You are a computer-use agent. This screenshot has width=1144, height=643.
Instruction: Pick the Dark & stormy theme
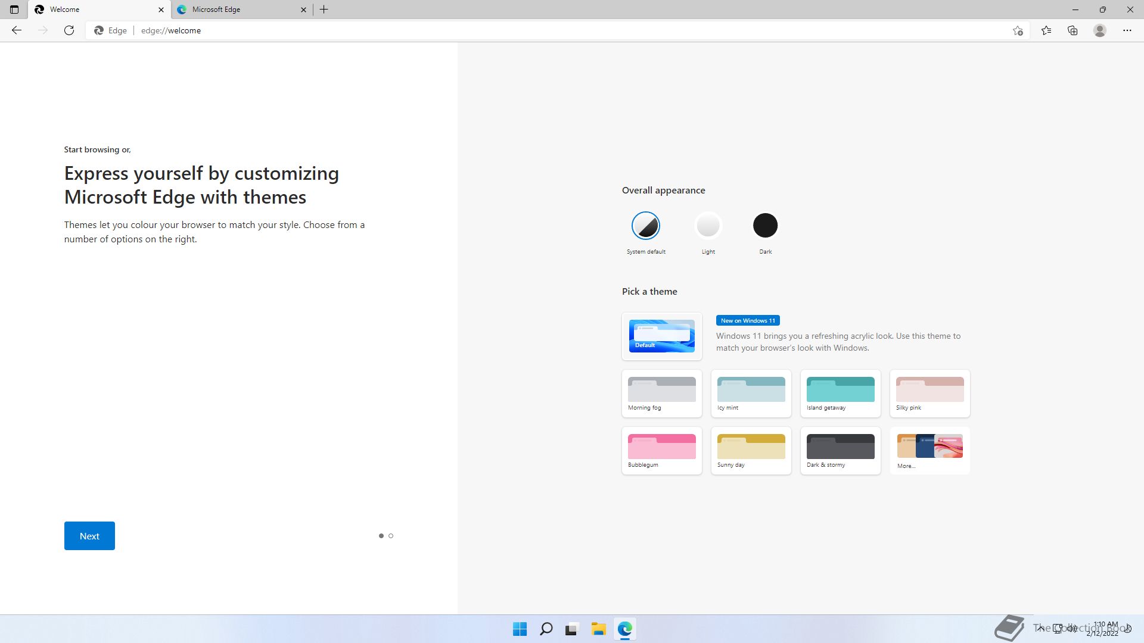point(841,451)
